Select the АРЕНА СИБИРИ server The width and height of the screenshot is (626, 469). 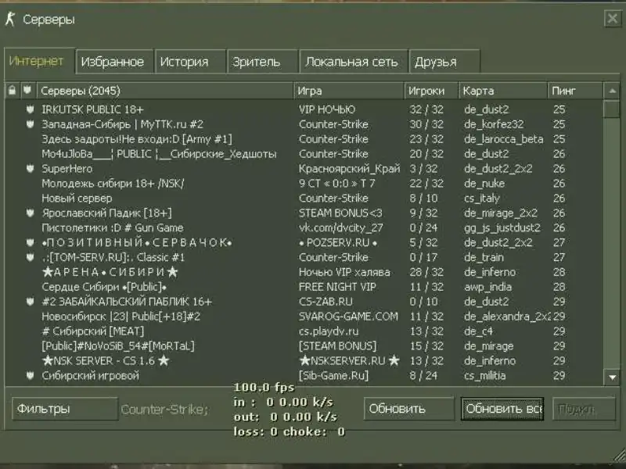[304, 272]
